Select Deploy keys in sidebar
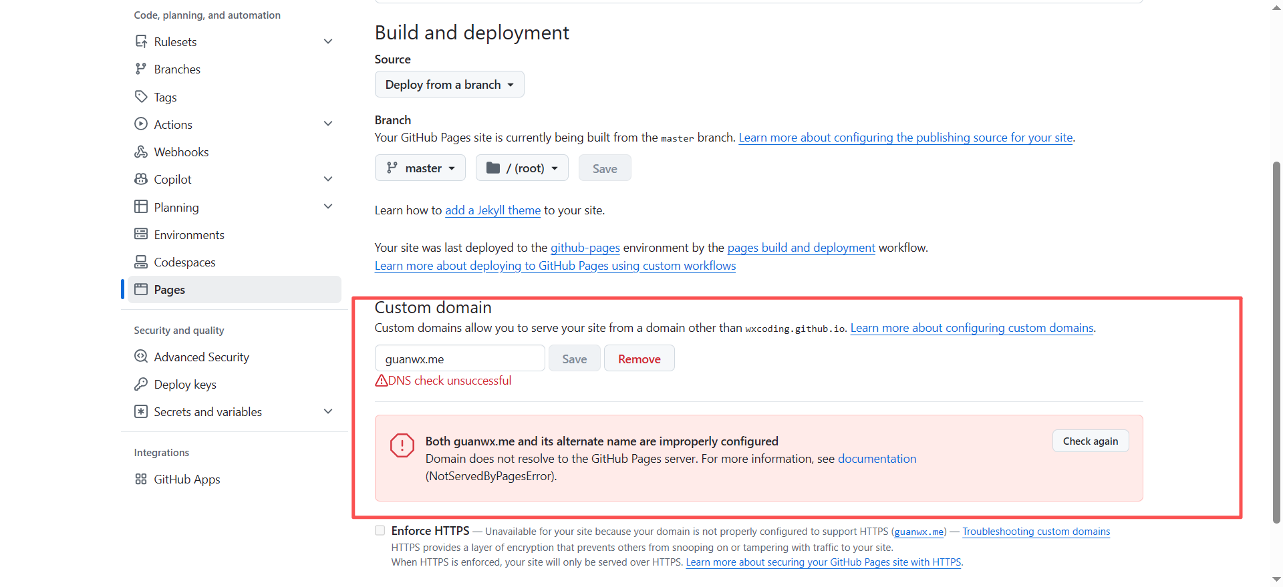Image resolution: width=1283 pixels, height=587 pixels. click(x=185, y=385)
